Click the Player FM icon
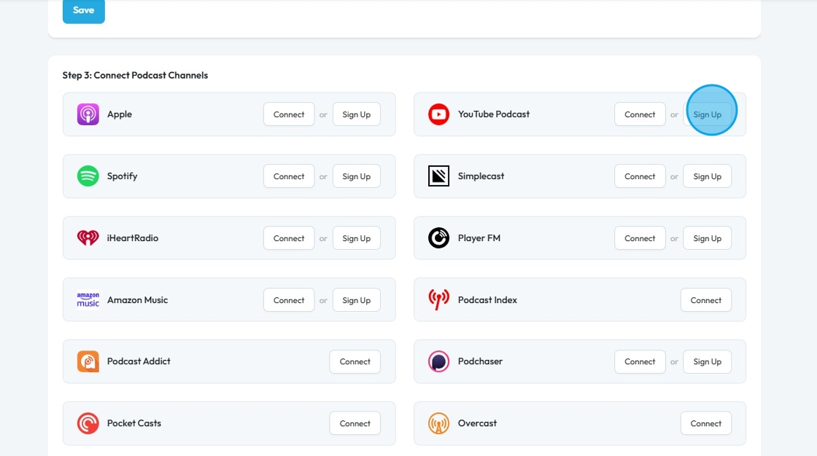 [x=439, y=238]
